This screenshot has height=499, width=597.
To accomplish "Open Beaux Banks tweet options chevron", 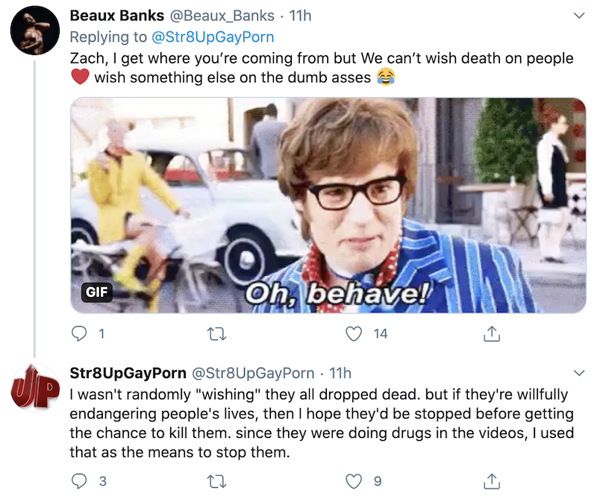I will coord(578,16).
